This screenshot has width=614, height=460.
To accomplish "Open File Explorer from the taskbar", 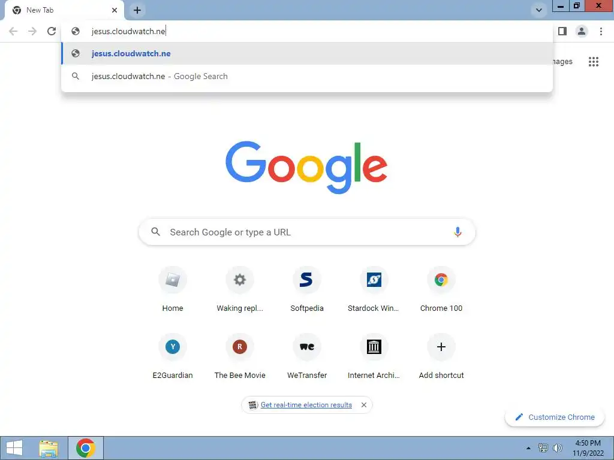I will (x=49, y=448).
